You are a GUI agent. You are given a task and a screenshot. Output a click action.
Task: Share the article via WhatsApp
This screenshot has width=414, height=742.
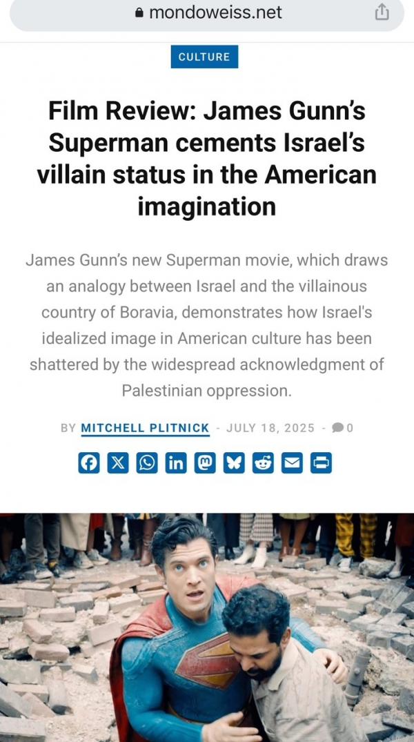click(147, 463)
